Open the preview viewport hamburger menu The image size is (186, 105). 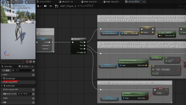pyautogui.click(x=3, y=2)
